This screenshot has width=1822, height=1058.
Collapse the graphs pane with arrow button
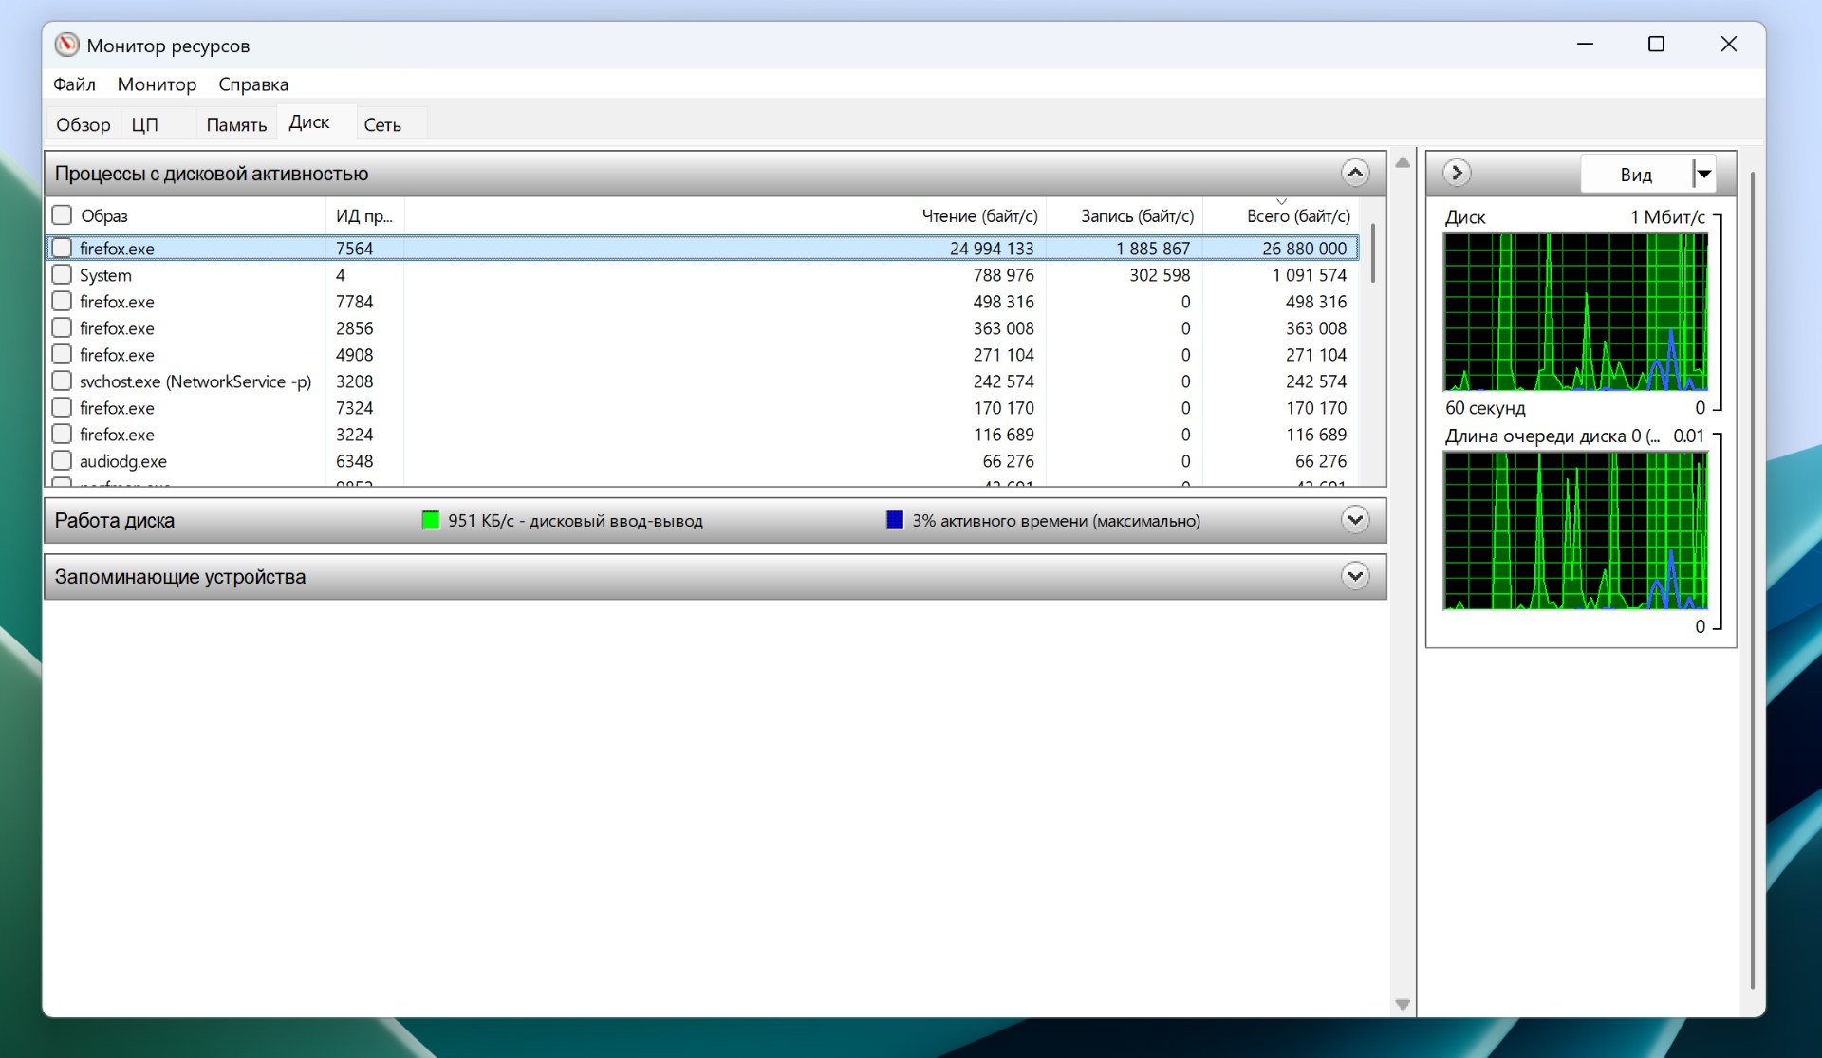[x=1457, y=173]
